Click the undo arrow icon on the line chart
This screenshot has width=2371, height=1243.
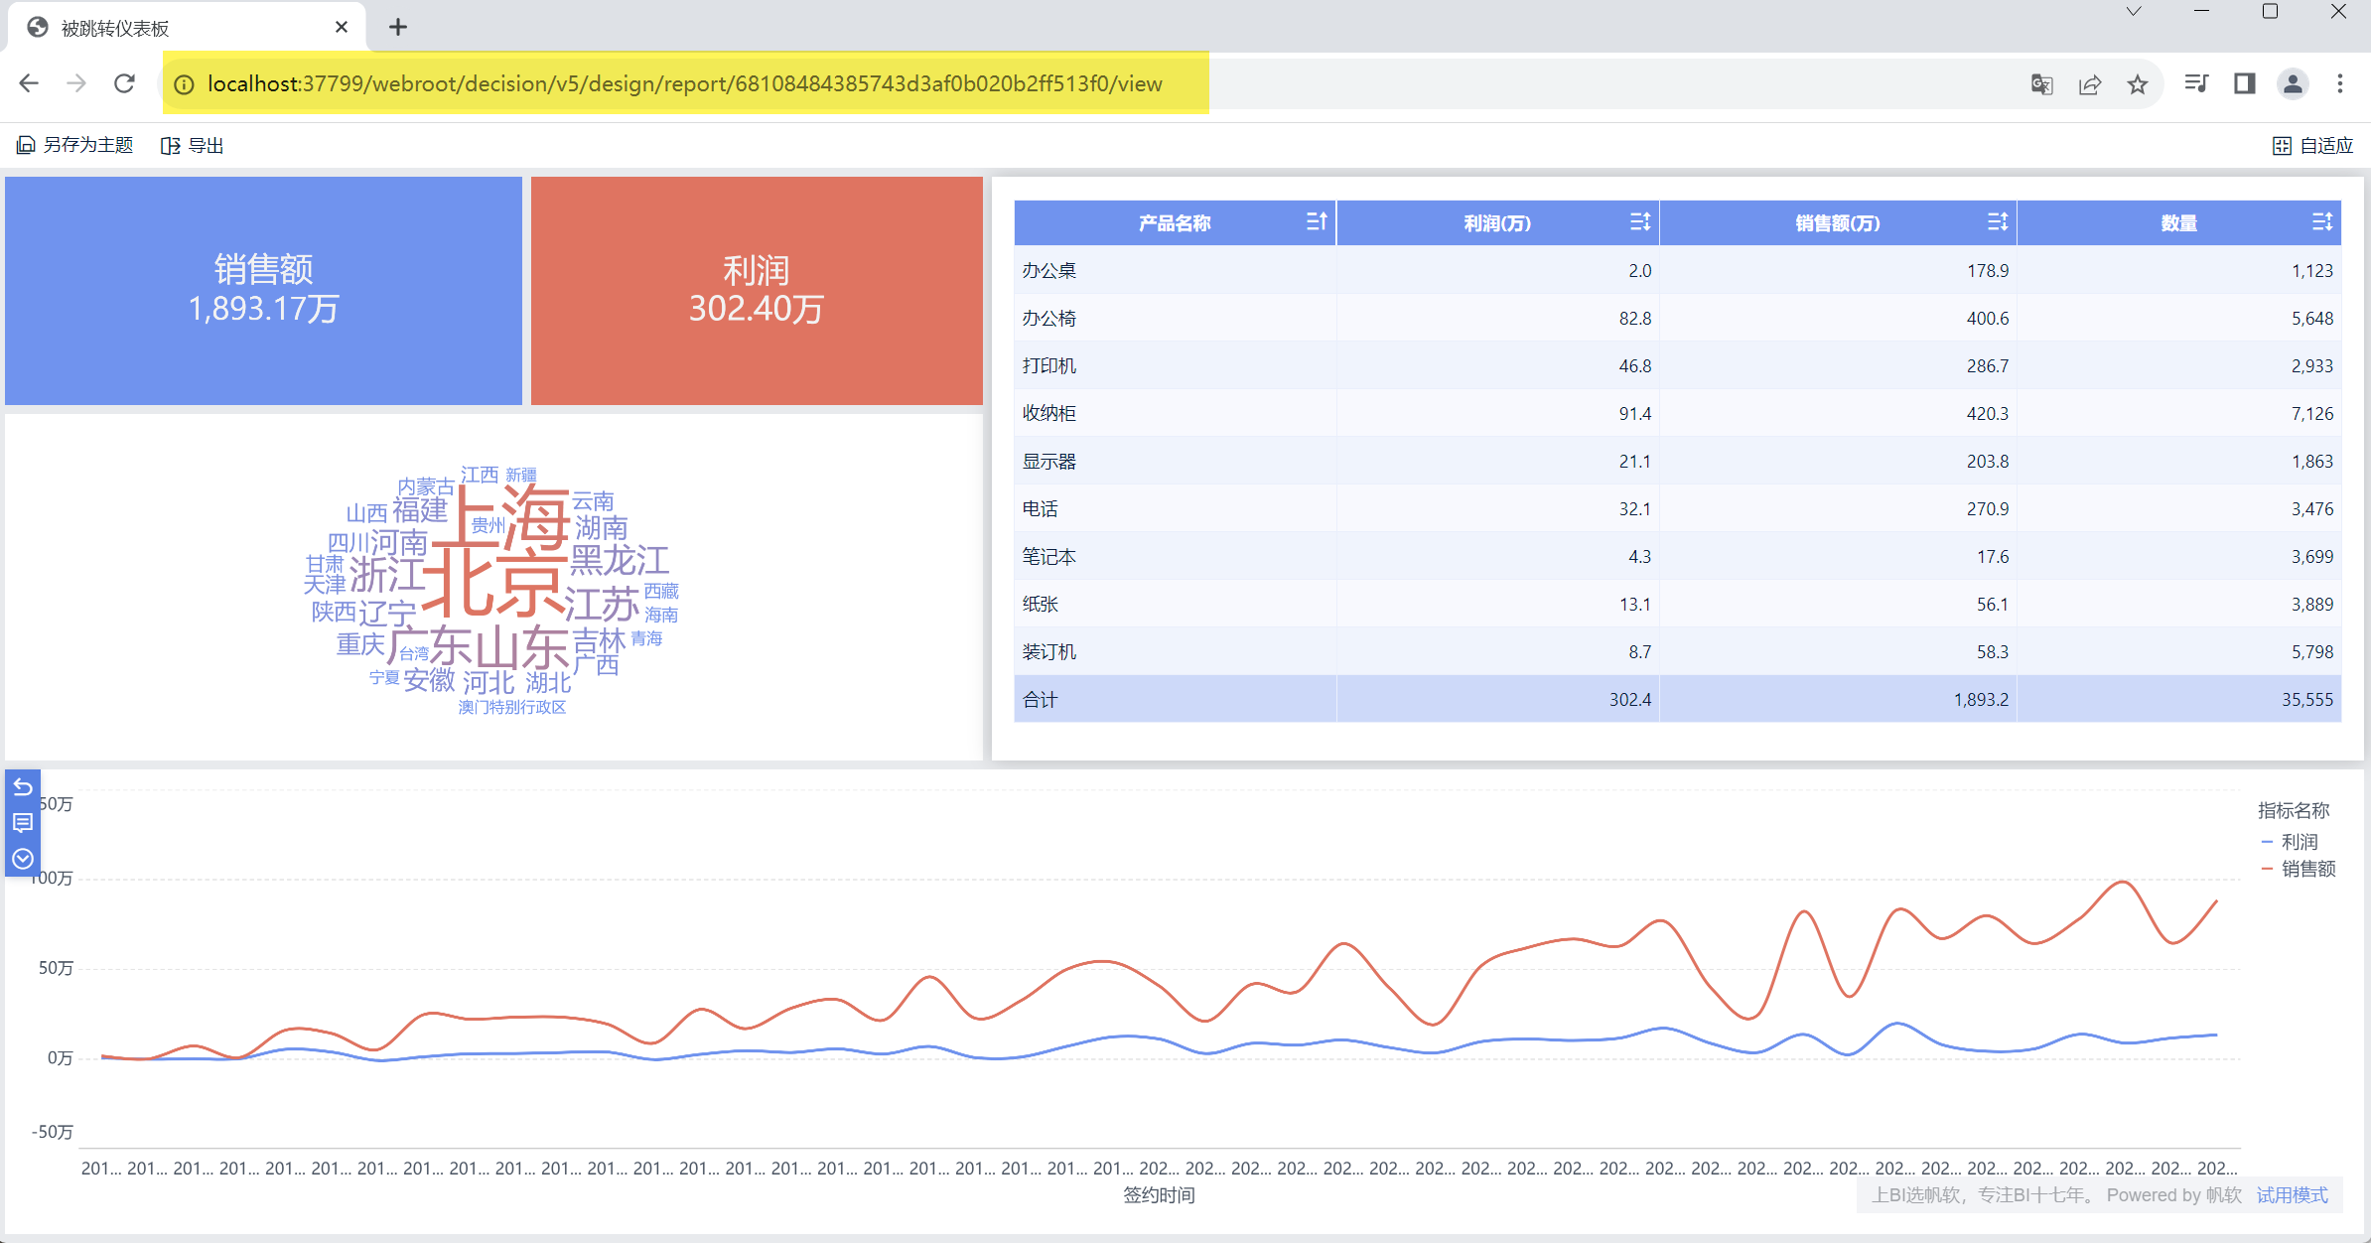point(23,787)
